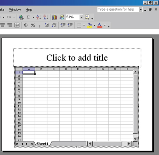Screen dimensions: 159x155
Task: Open the Help menu
Action: (29, 10)
